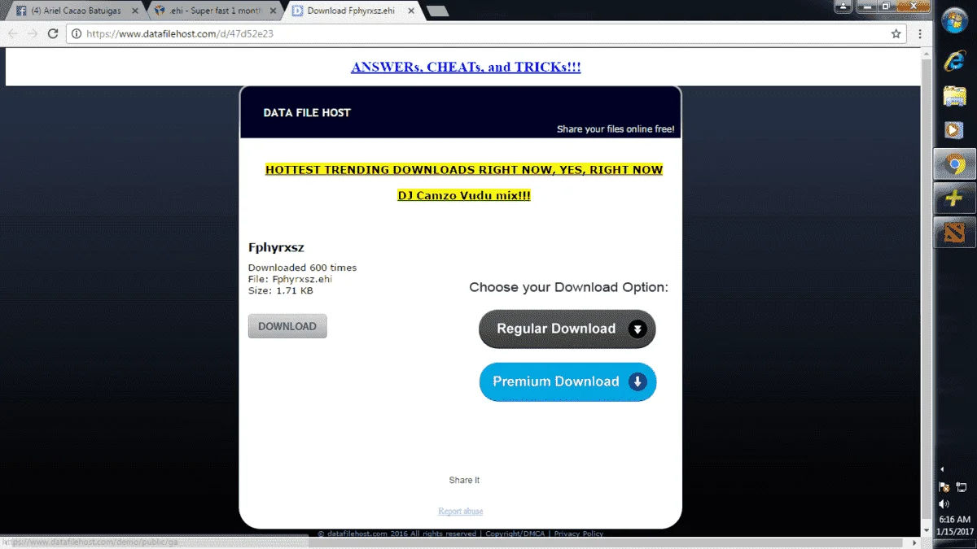Click 'Share your files online free!' tagline
977x549 pixels.
point(616,129)
